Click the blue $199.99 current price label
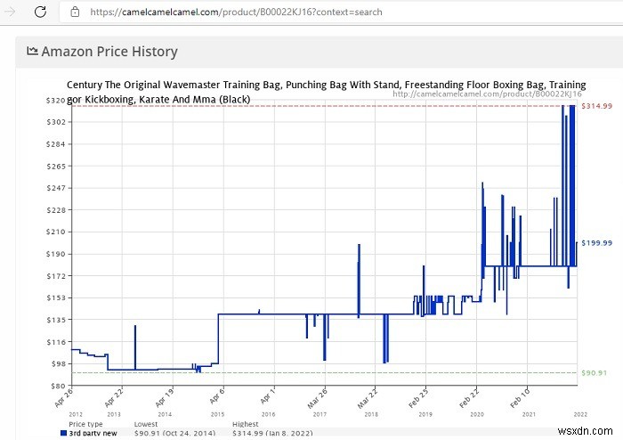 coord(597,243)
